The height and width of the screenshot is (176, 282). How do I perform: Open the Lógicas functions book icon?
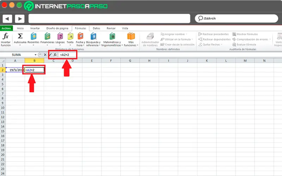click(60, 36)
